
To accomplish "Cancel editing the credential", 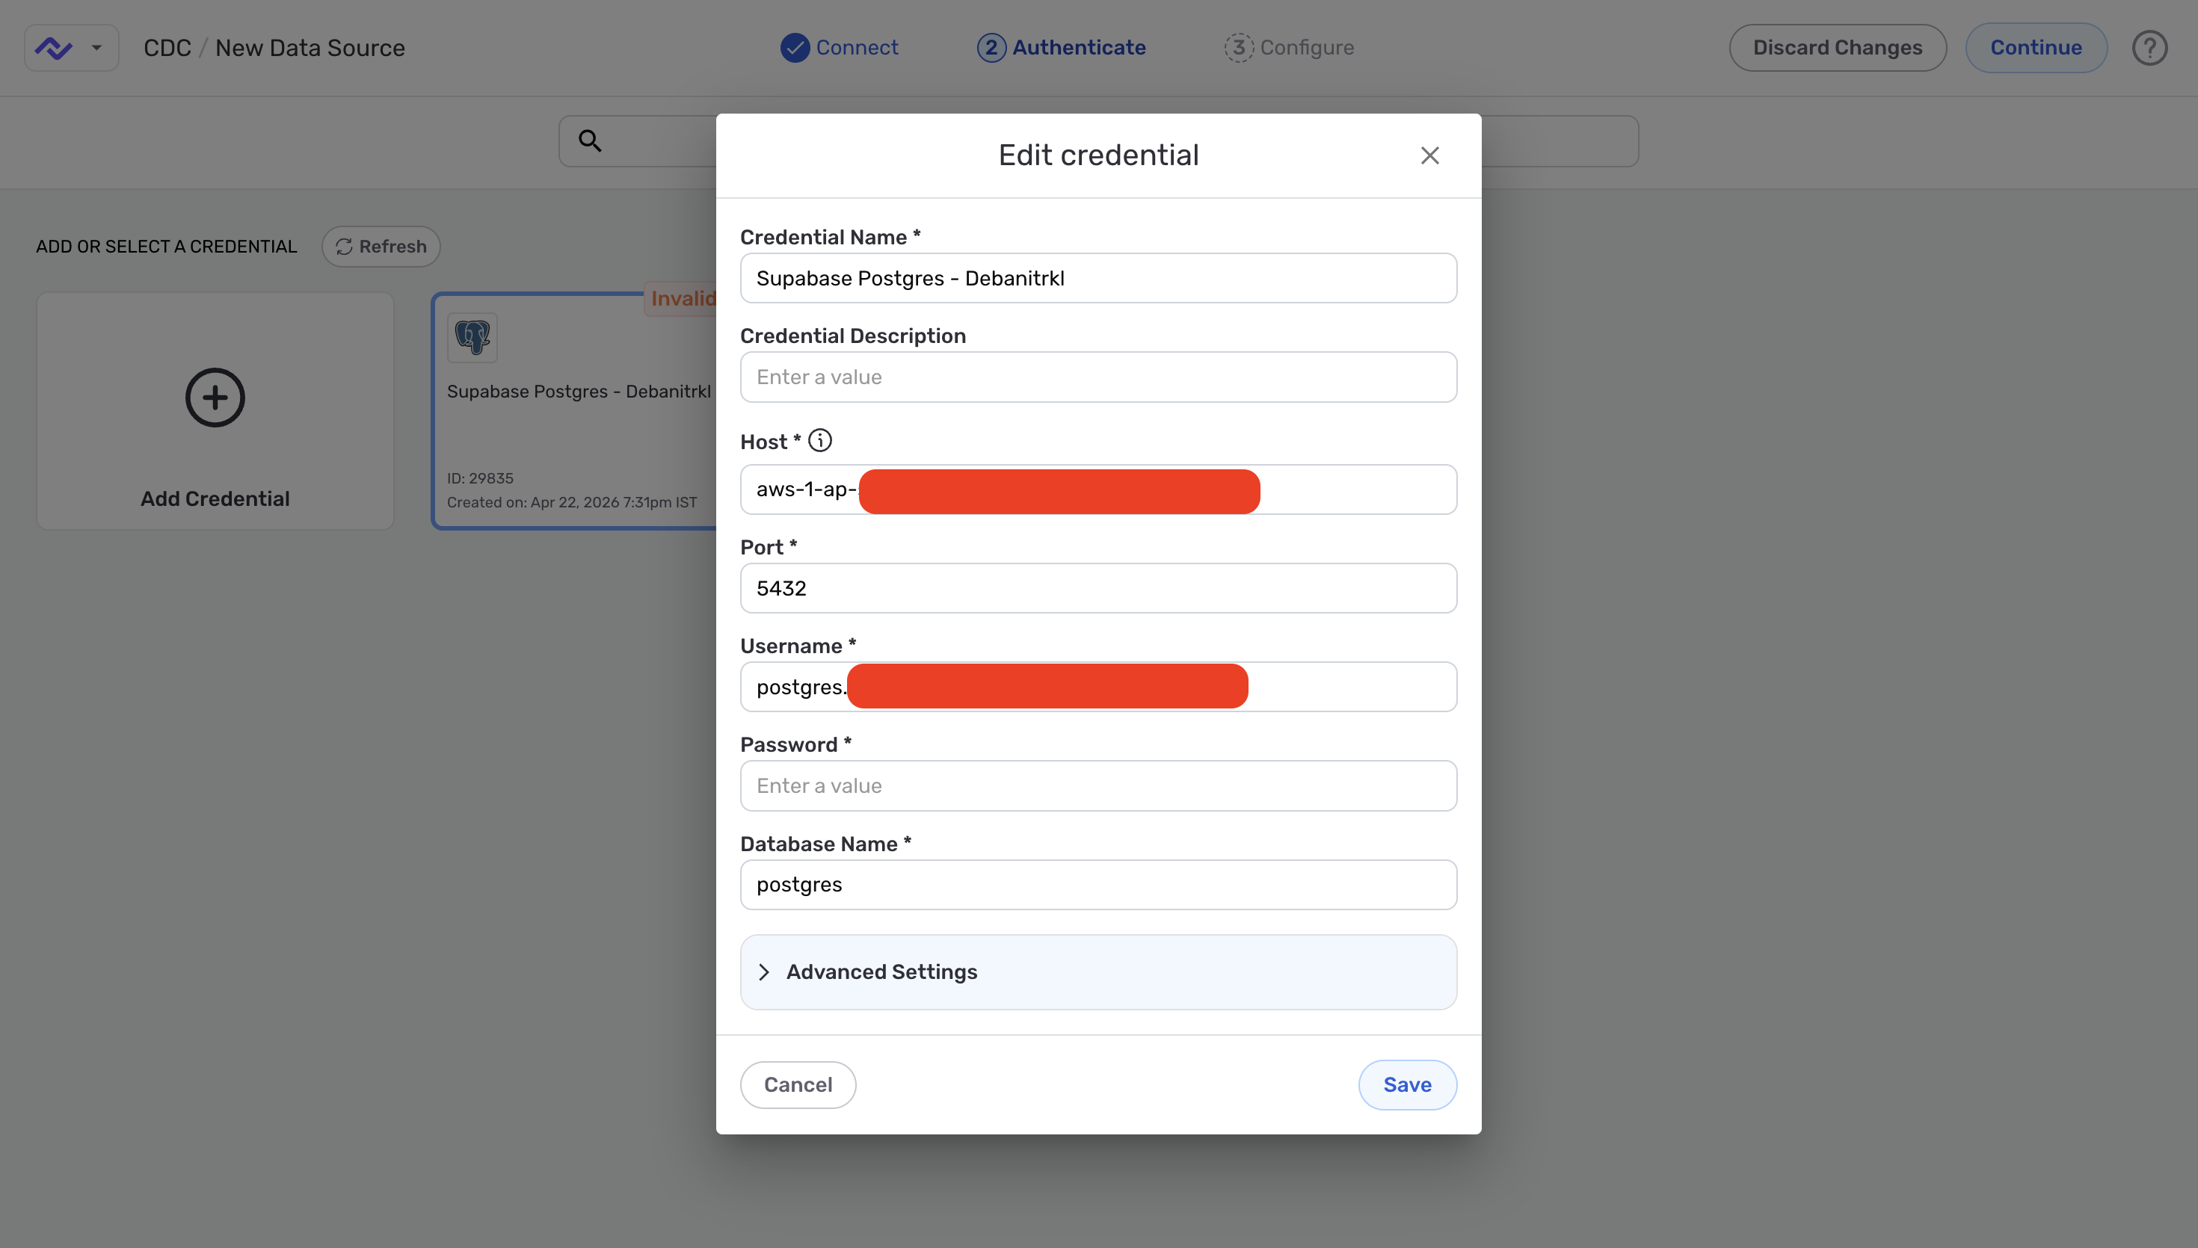I will [797, 1084].
